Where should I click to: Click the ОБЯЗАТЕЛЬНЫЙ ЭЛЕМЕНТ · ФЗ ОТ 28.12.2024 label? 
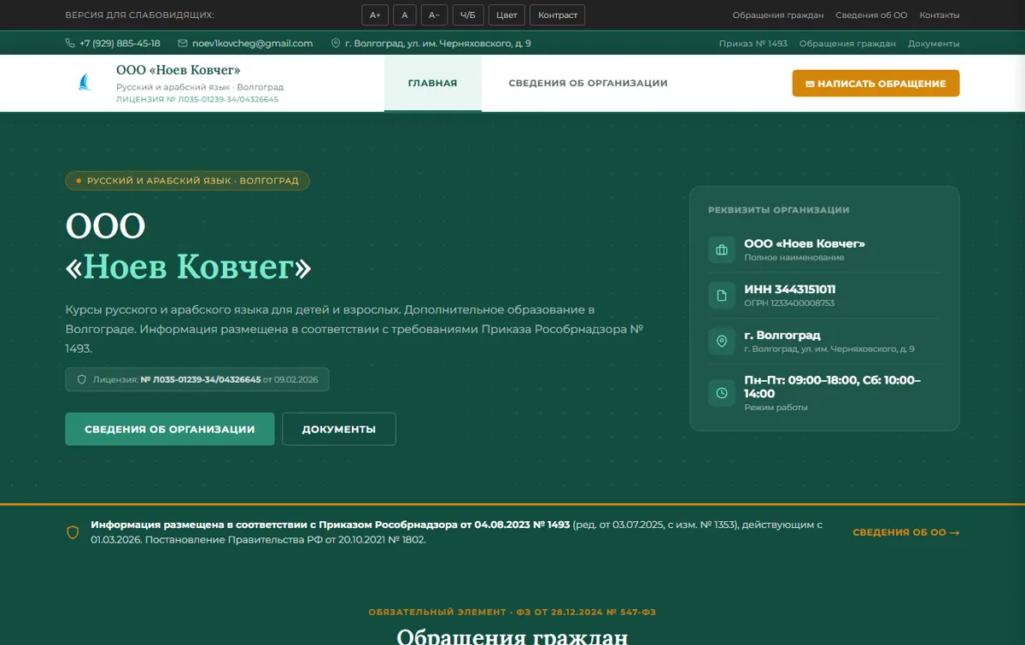click(x=512, y=613)
